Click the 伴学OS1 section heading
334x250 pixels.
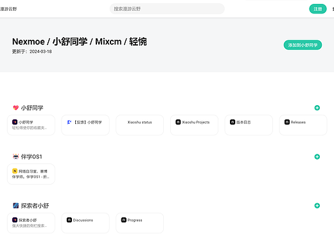(x=31, y=156)
